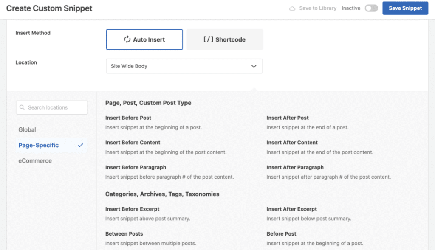Click the Save Snippet button
The image size is (435, 250).
point(405,8)
